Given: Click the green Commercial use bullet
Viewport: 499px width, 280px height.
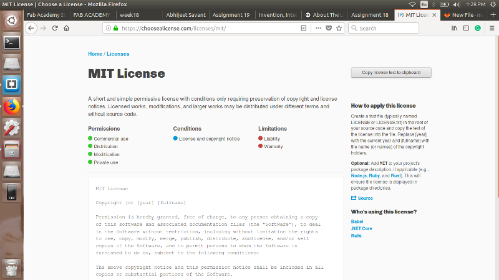Looking at the screenshot, I should 90,139.
